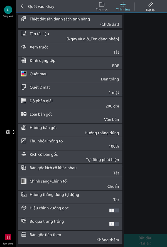Click the Định dạng tệp file format icon
Screen dimensions: 167x247
(x=24, y=60)
